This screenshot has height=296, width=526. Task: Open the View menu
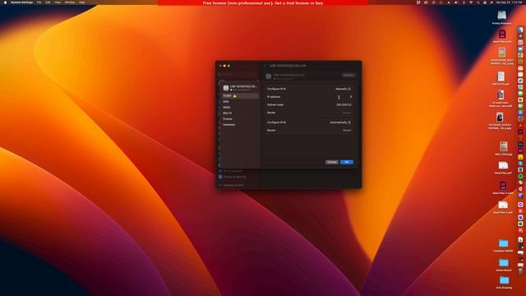click(58, 2)
